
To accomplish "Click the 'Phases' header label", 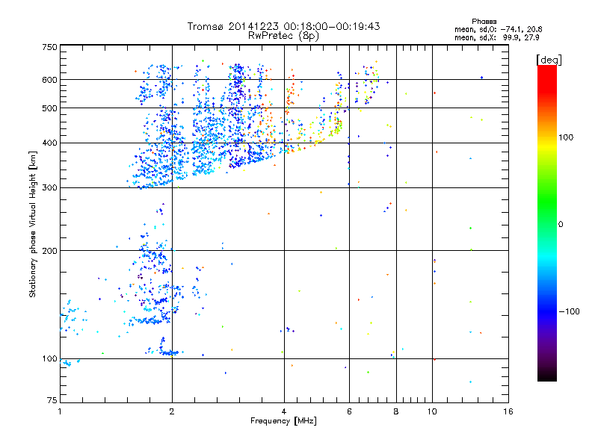I will 484,22.
